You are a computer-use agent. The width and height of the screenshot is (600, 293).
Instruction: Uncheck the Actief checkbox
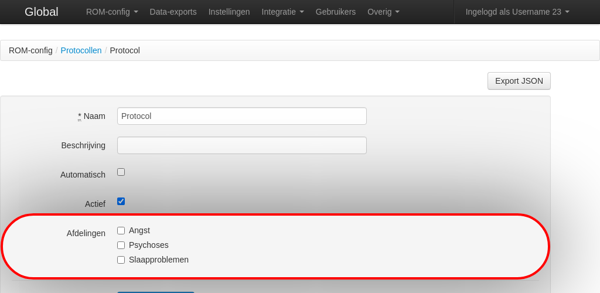pyautogui.click(x=121, y=202)
